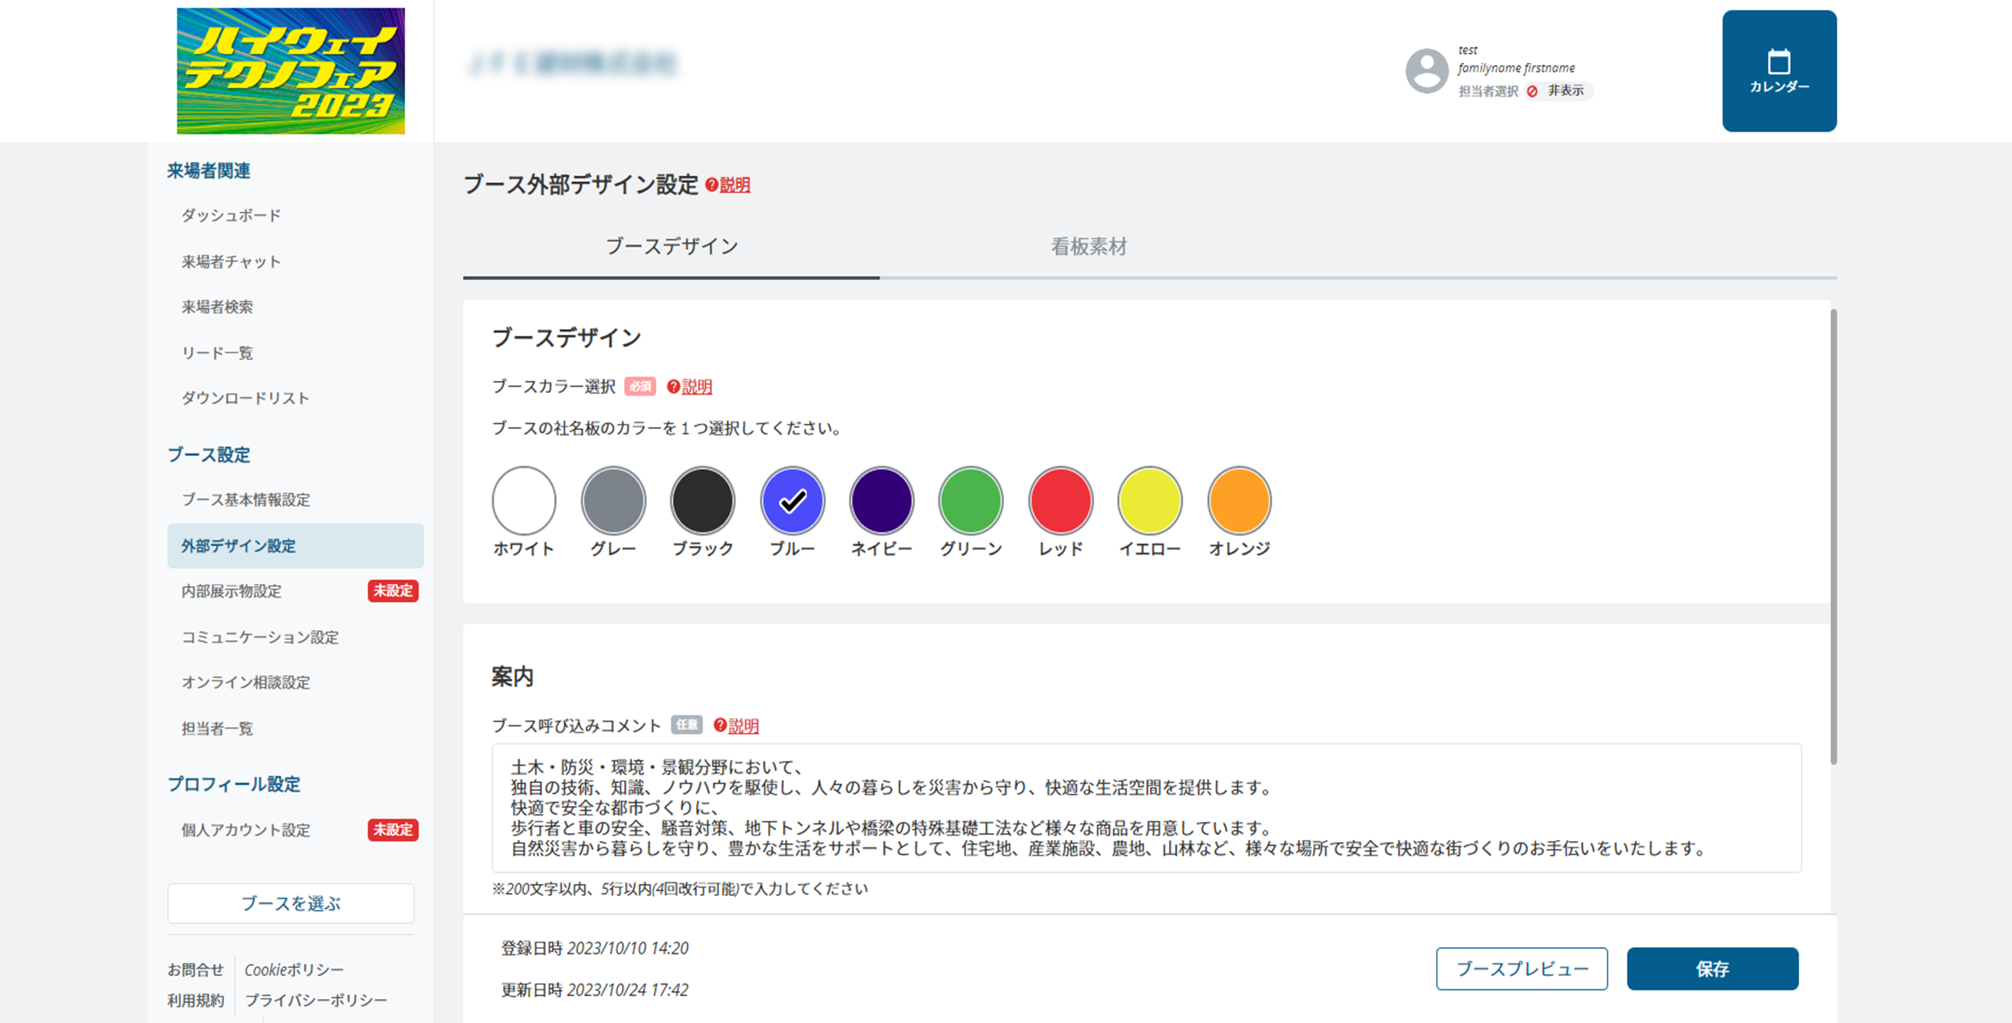Click the booth comment text area
2012x1023 pixels.
1146,807
